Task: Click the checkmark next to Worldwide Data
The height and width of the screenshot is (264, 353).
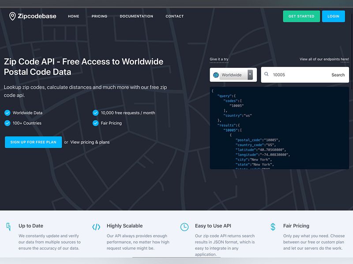Action: tap(8, 113)
